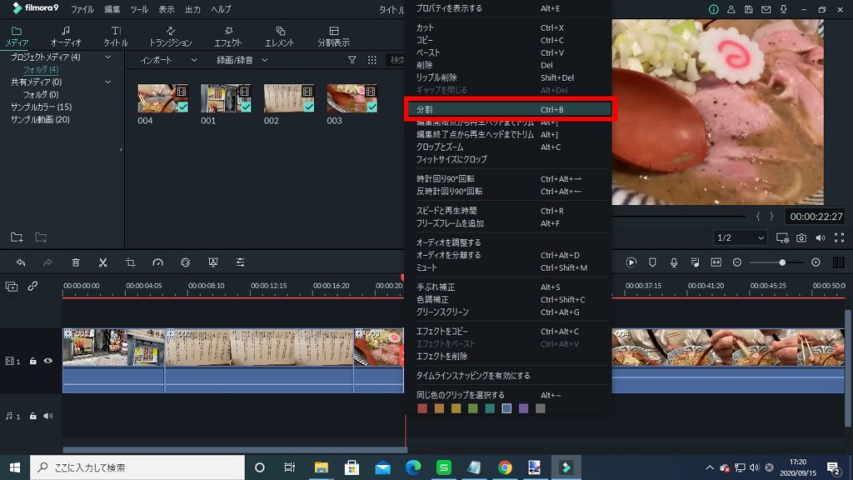Toggle video track 1 eye visibility
Screen dimensions: 853x480
click(48, 361)
